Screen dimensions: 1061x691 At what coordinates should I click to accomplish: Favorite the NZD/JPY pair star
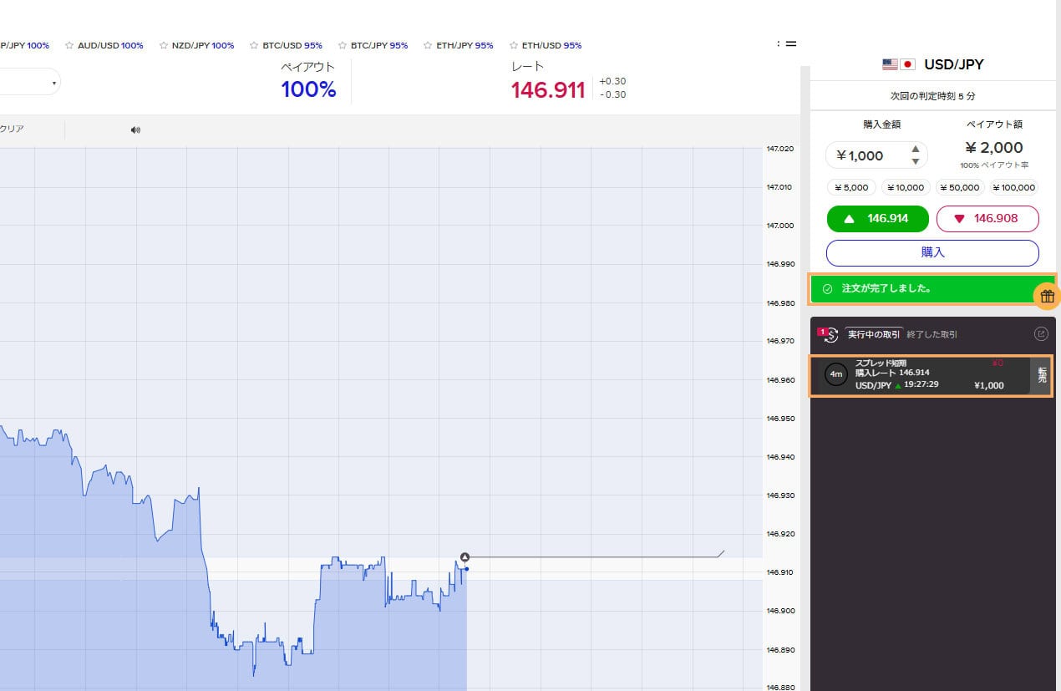[x=164, y=45]
